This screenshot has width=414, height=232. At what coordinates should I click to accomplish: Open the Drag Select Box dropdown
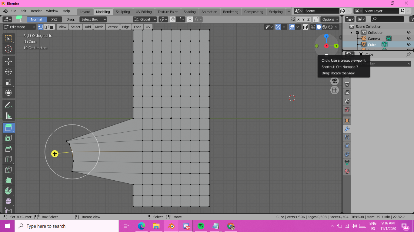93,19
